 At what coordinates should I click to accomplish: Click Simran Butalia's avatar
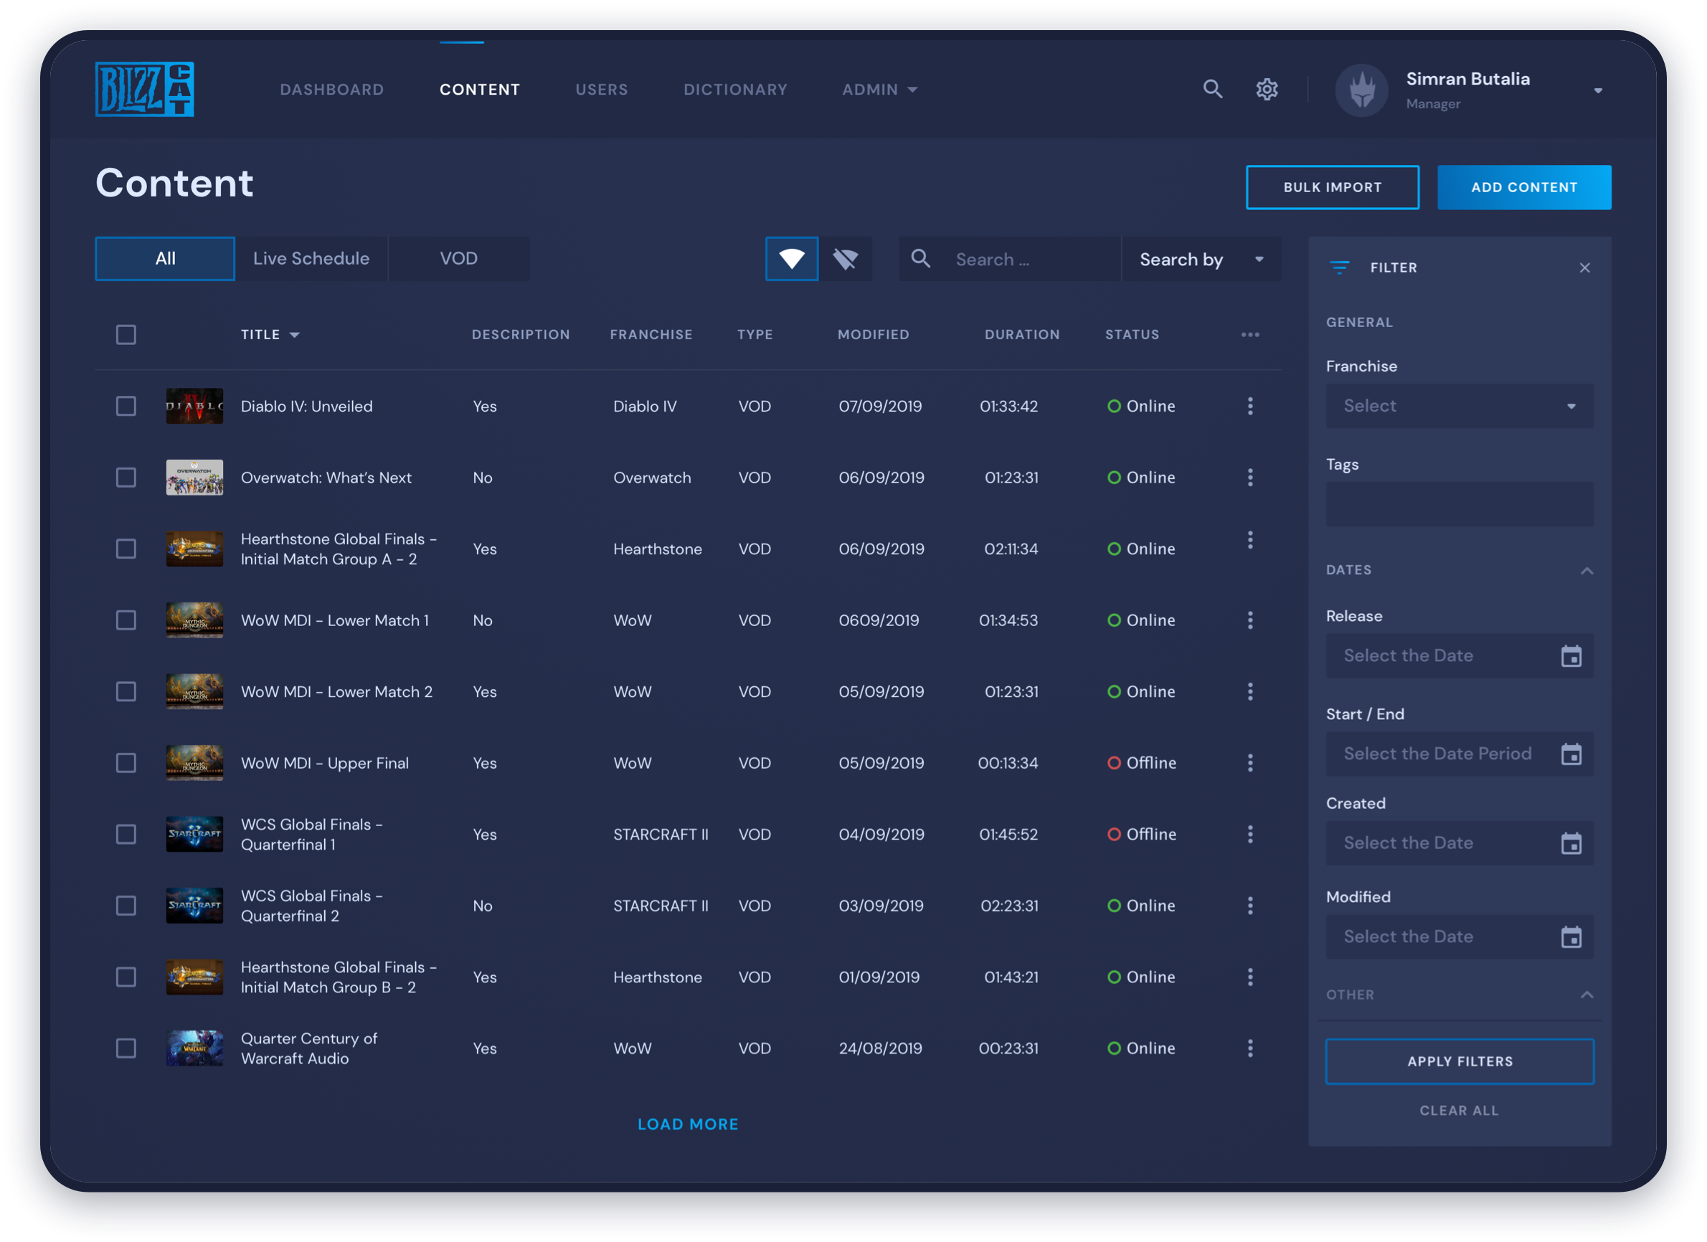pyautogui.click(x=1361, y=90)
